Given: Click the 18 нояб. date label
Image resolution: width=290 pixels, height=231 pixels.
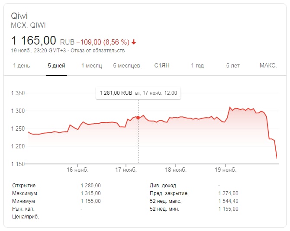Looking at the screenshot, I should click(x=175, y=170).
